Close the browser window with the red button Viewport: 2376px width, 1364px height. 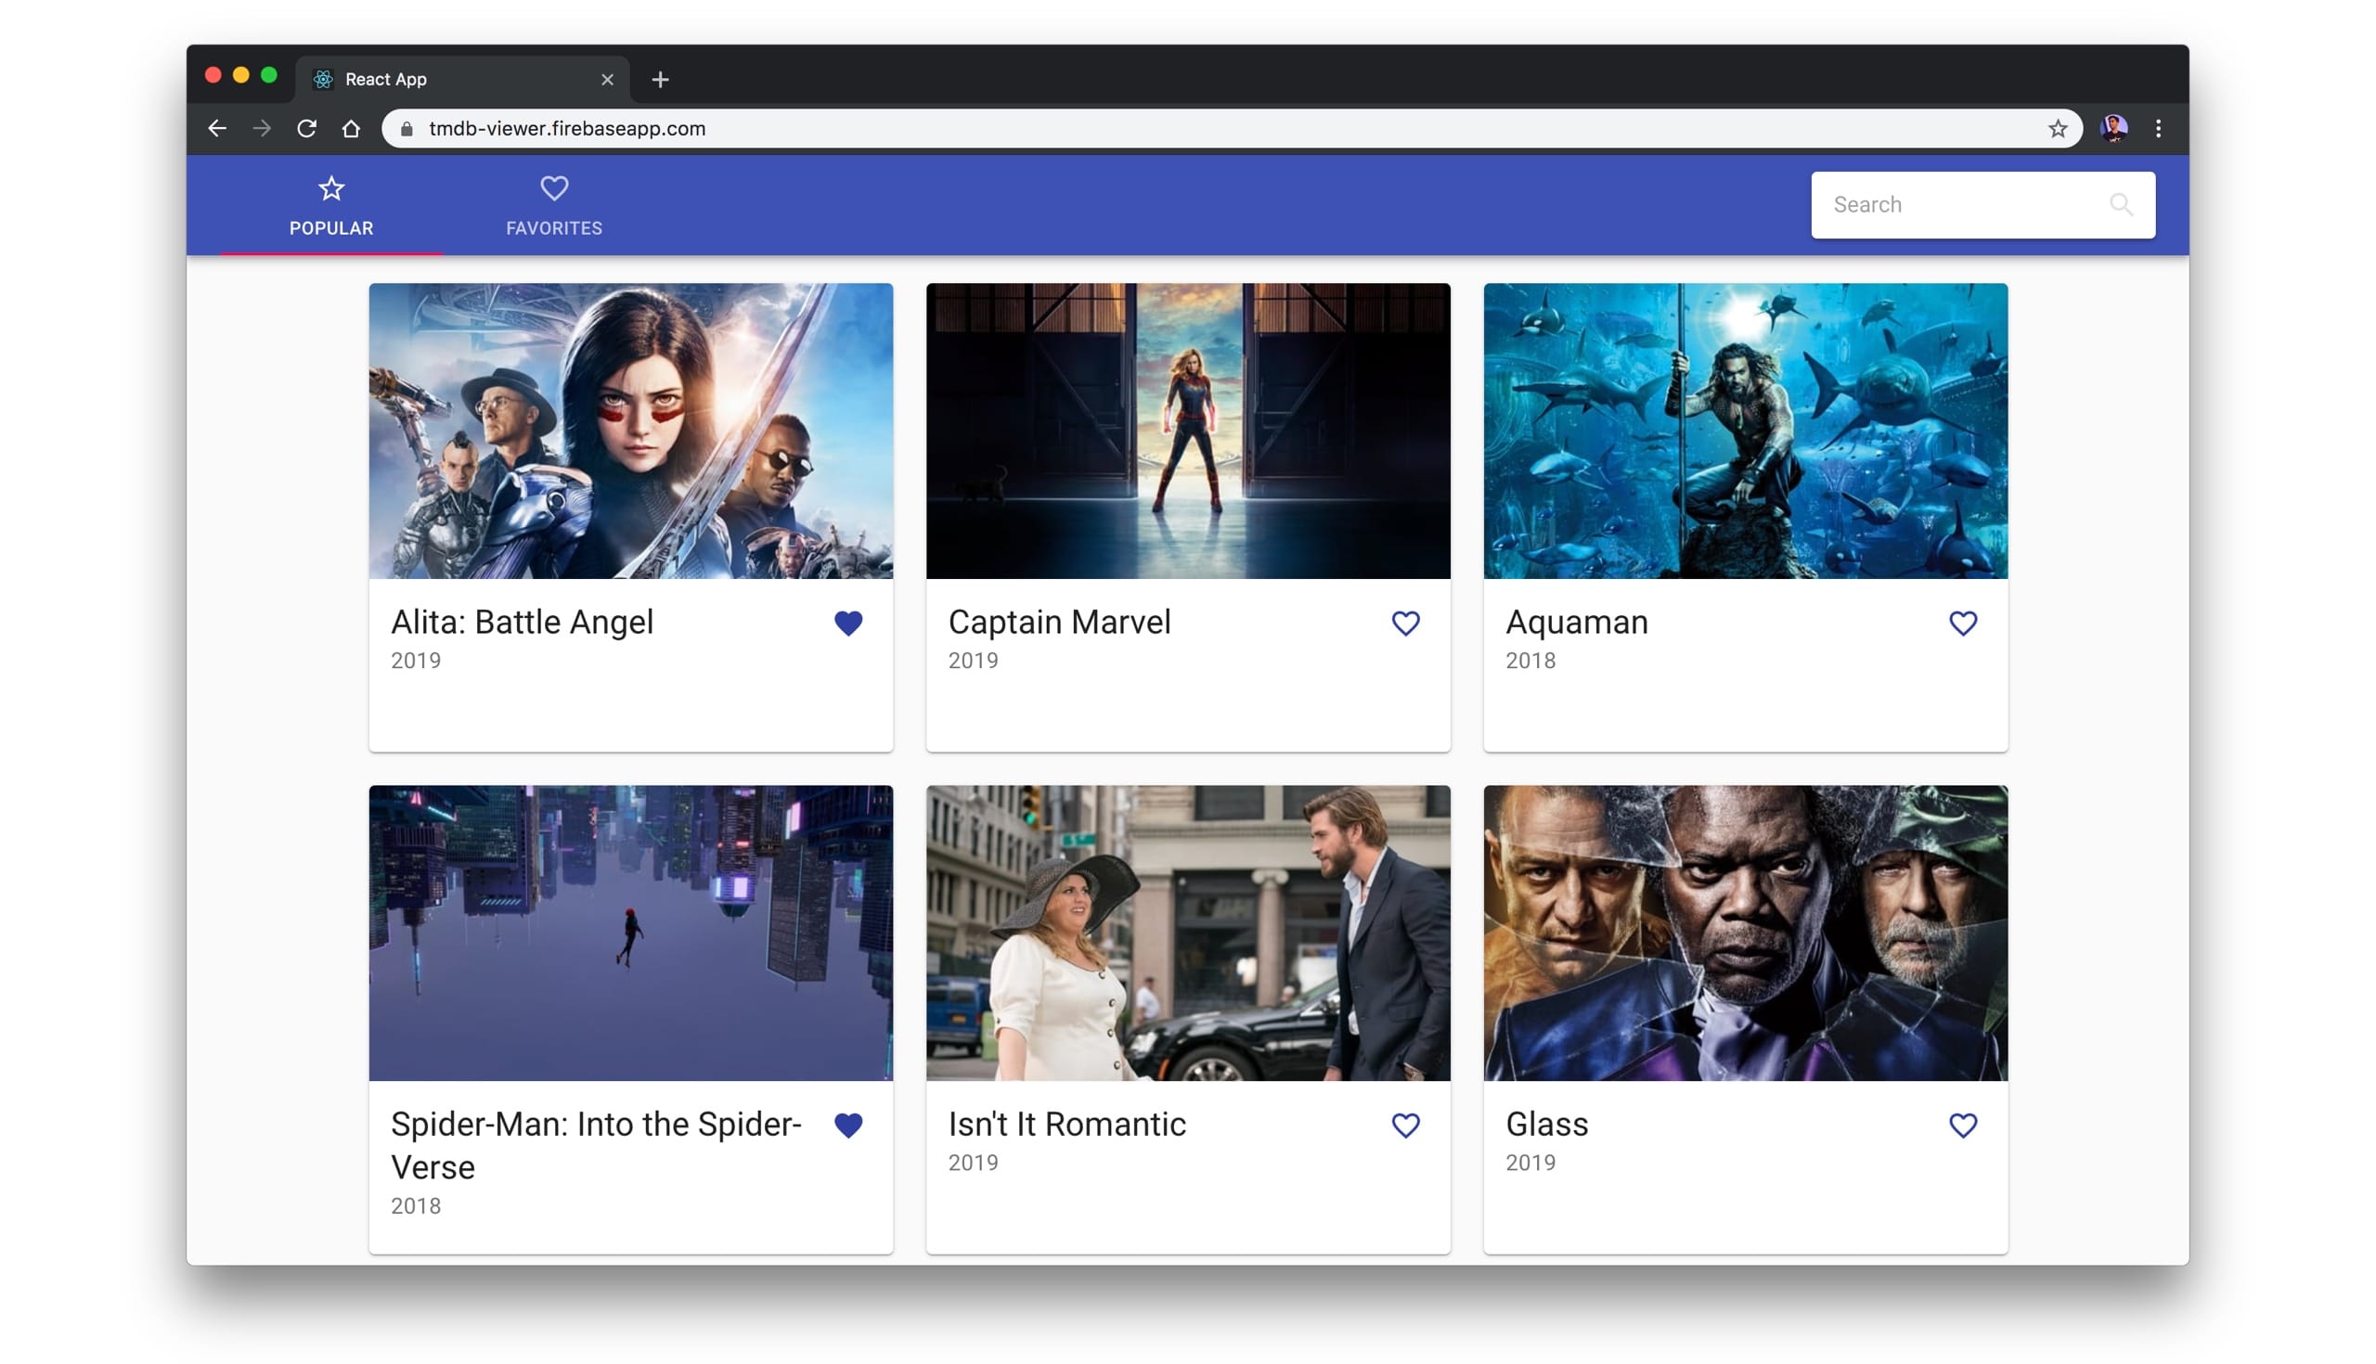(213, 75)
